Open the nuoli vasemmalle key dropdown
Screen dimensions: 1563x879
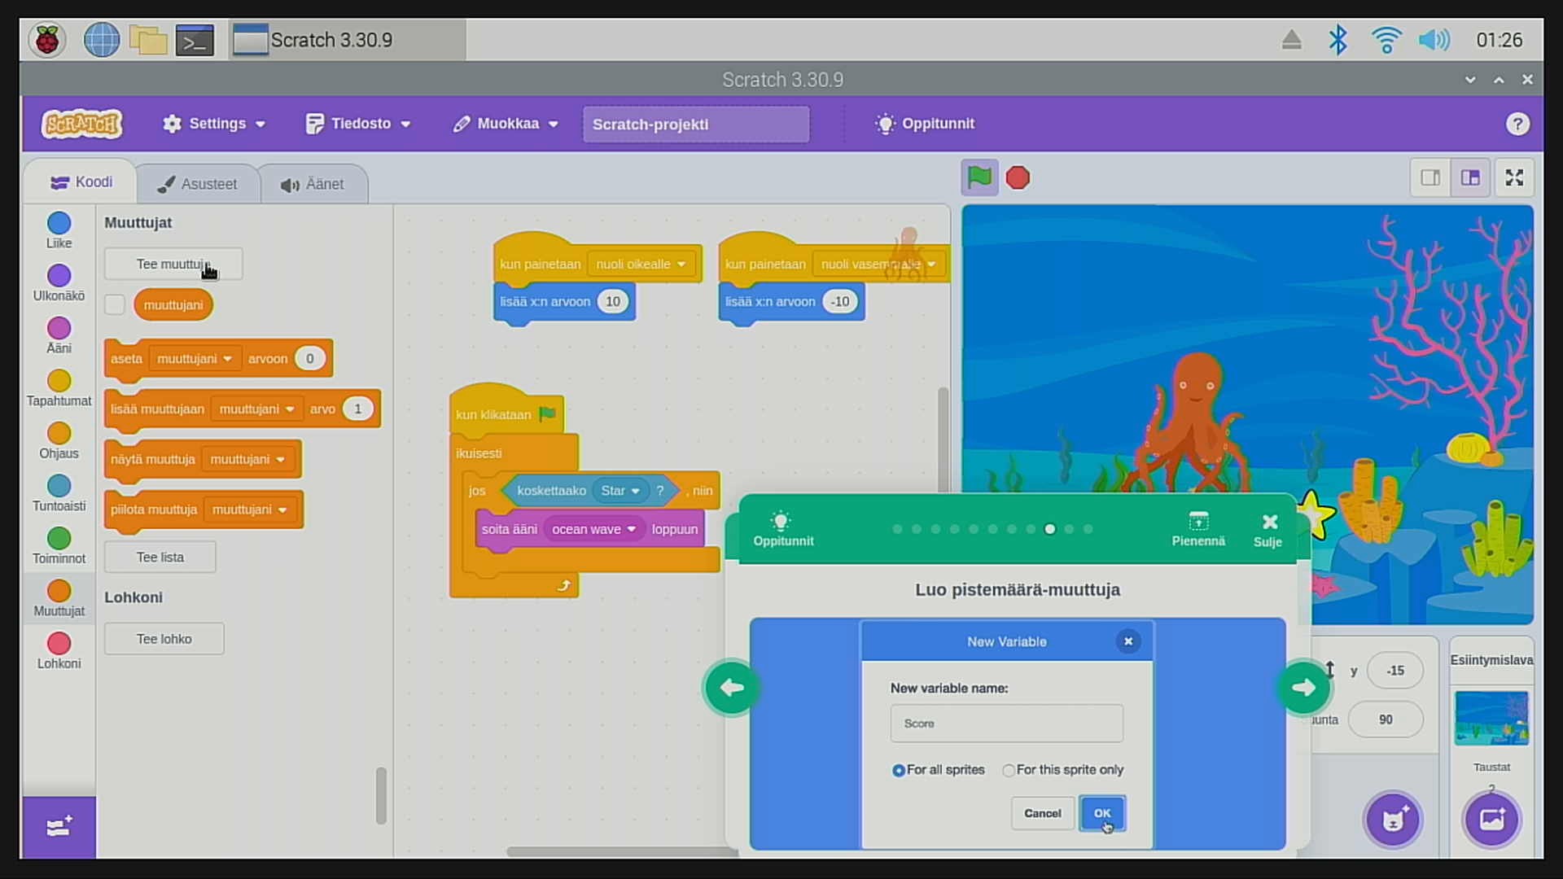point(879,265)
